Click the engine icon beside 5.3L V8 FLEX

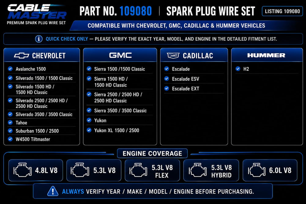(138, 170)
